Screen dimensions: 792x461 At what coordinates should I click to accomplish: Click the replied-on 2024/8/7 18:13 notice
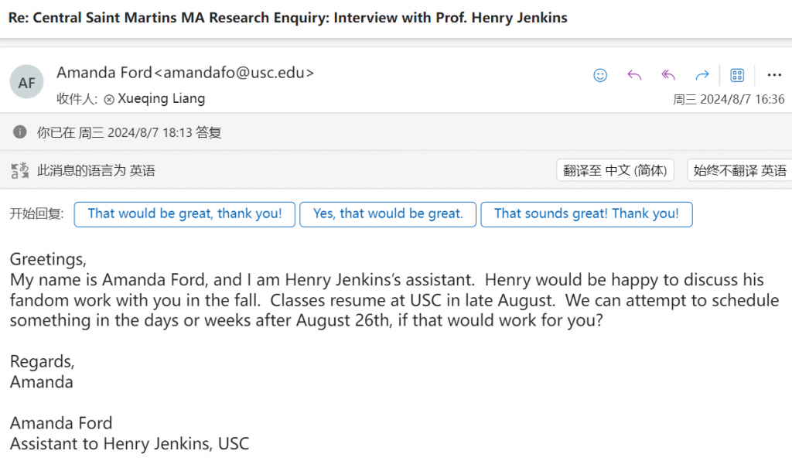[x=129, y=132]
